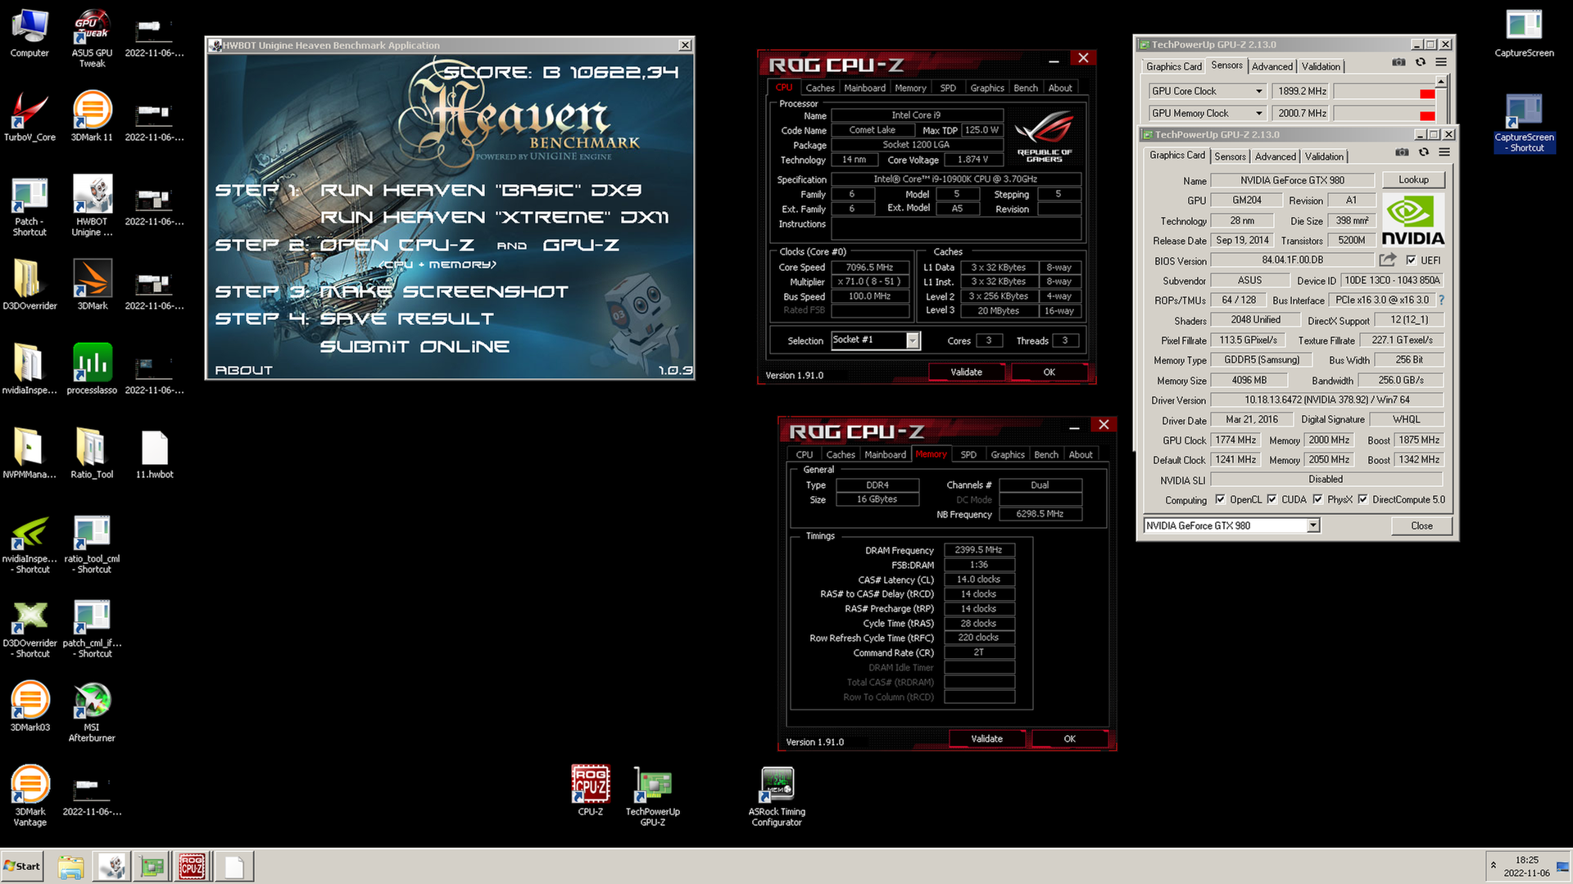
Task: Click the rear GPU-Z sensors scrollbar up arrow
Action: click(1442, 82)
